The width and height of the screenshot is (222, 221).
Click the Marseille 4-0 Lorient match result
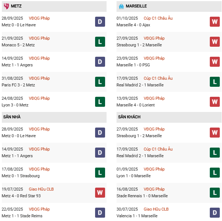[x=136, y=105]
